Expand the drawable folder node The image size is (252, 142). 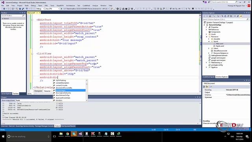pyautogui.click(x=209, y=39)
